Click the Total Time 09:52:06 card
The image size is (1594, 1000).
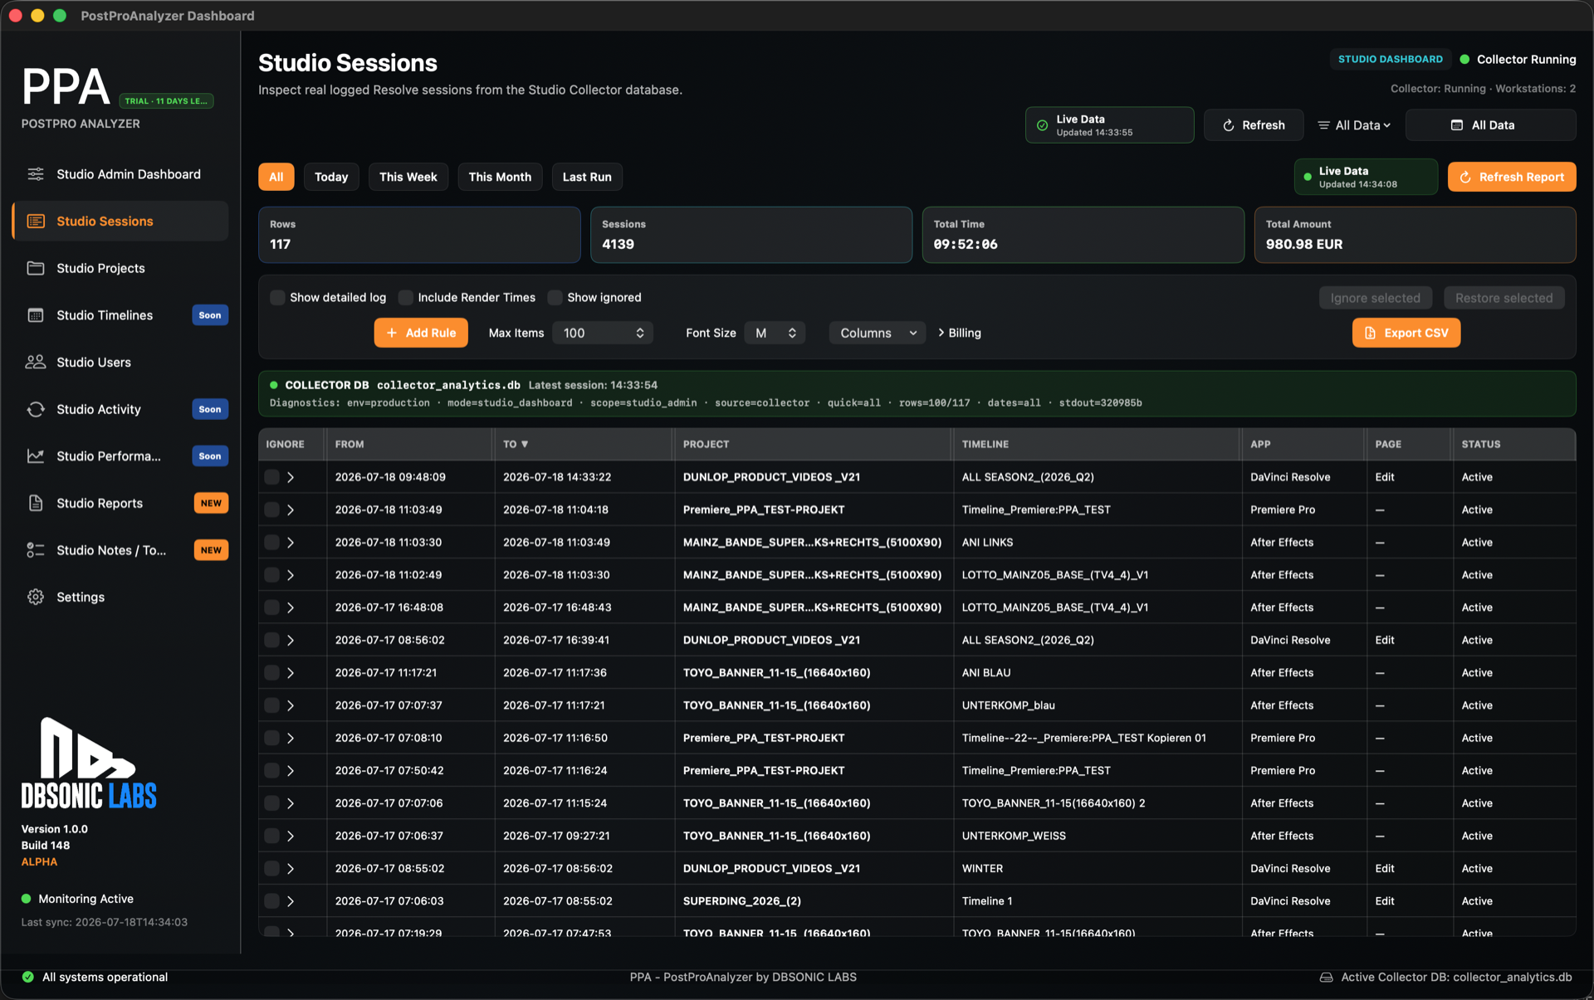pyautogui.click(x=1083, y=235)
